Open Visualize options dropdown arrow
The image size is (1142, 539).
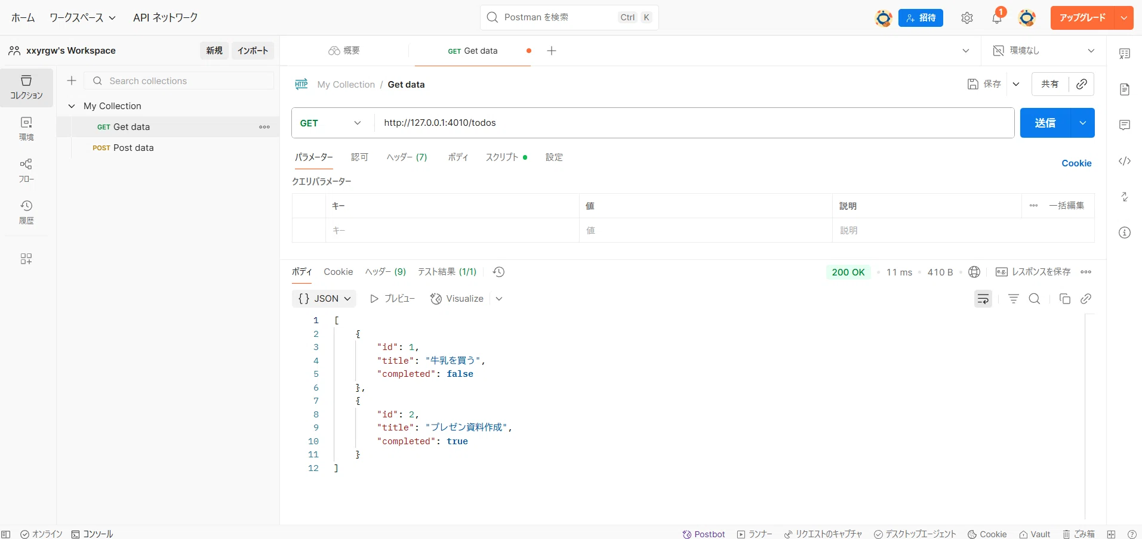[499, 299]
